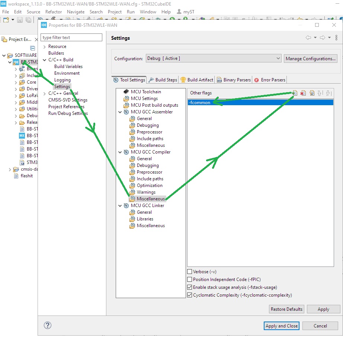Open the New toolbar dropdown arrow
Viewport: 343px width, 339px height.
pyautogui.click(x=13, y=20)
